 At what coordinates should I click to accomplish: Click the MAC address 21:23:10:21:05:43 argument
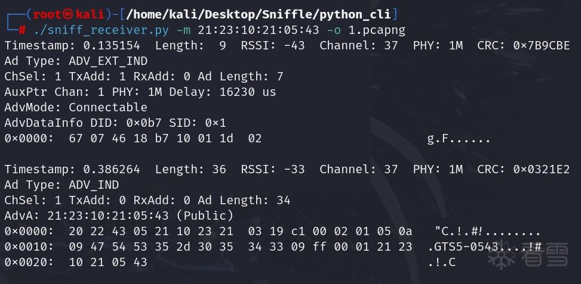pos(259,30)
